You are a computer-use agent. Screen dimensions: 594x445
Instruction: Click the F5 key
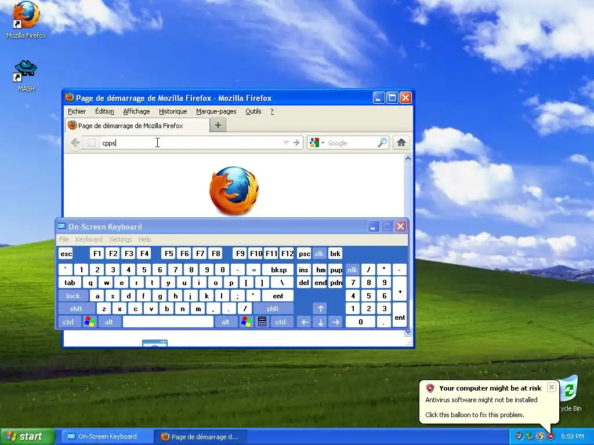(169, 254)
